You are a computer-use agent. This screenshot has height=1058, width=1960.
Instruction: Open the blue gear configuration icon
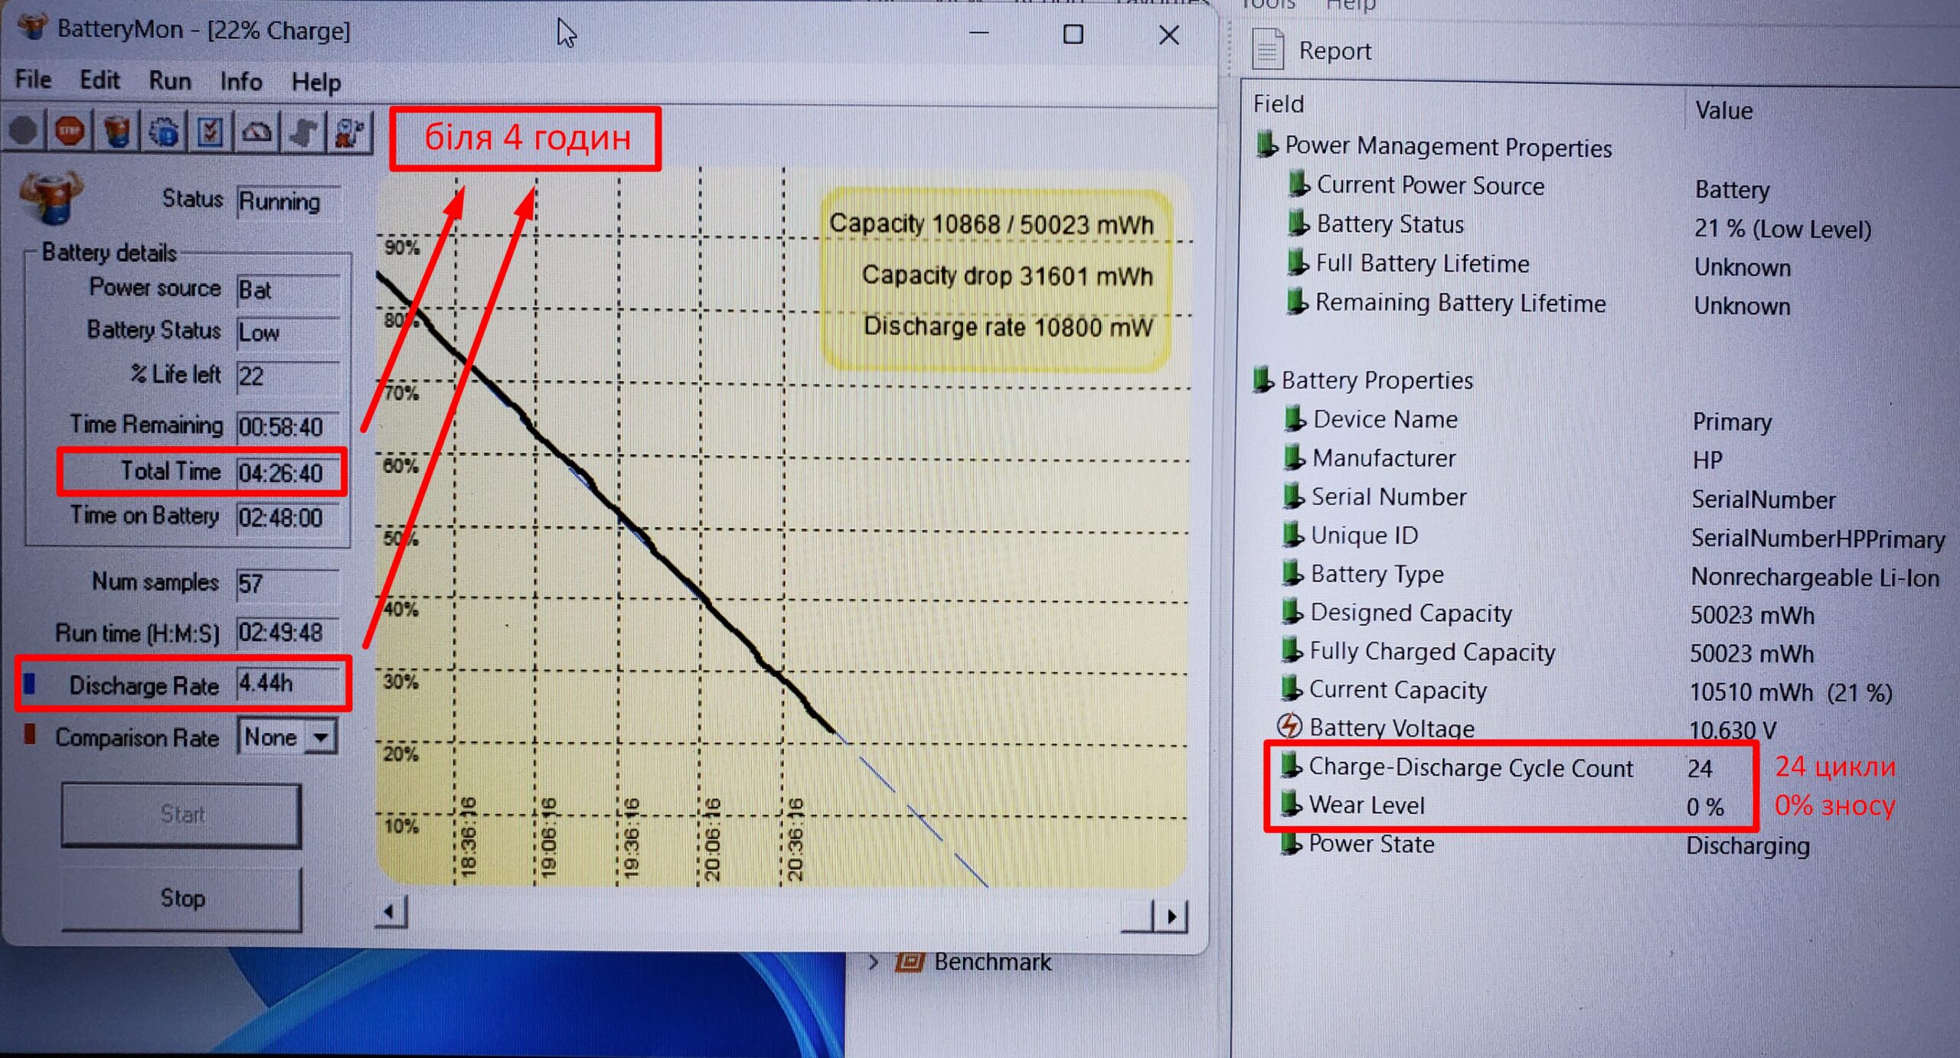(x=164, y=132)
